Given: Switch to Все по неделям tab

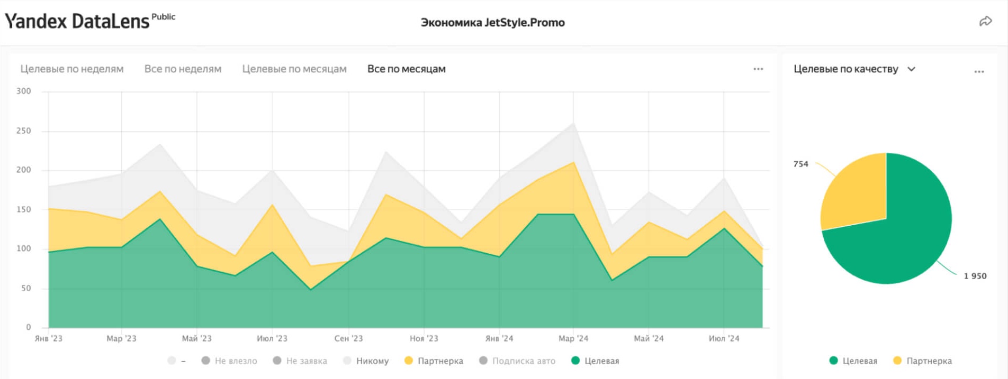Looking at the screenshot, I should [x=183, y=69].
